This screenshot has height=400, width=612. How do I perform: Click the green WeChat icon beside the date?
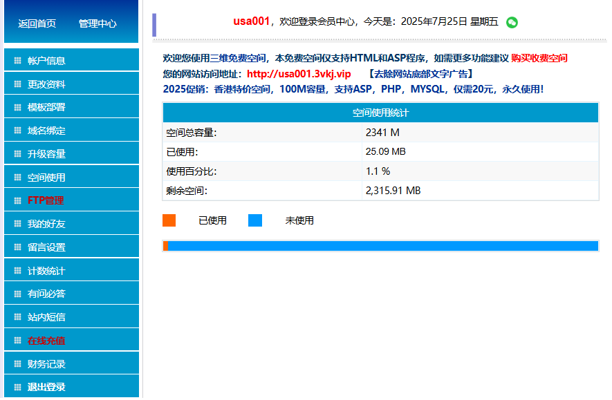[512, 23]
